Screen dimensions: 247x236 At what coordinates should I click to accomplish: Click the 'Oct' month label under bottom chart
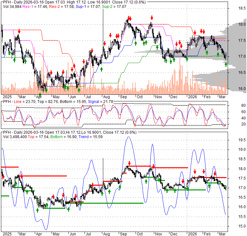[x=140, y=234]
